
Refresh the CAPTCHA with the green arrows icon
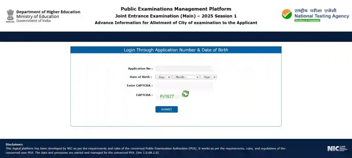tap(185, 94)
